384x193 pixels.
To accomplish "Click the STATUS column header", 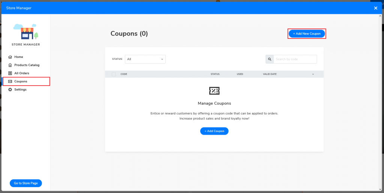I will 215,74.
